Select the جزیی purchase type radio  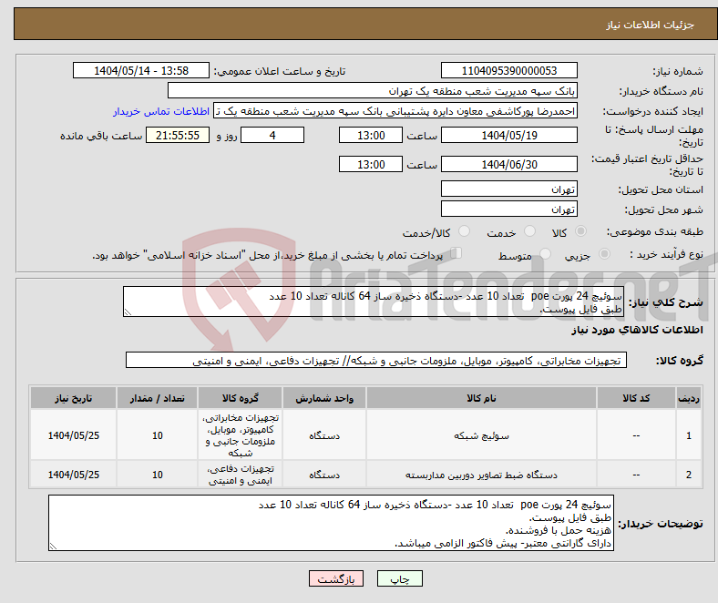pyautogui.click(x=604, y=253)
